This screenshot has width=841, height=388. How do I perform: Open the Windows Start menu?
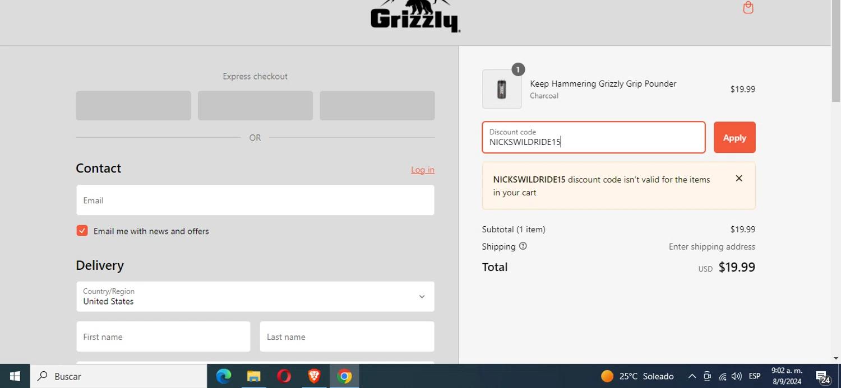[x=15, y=376]
